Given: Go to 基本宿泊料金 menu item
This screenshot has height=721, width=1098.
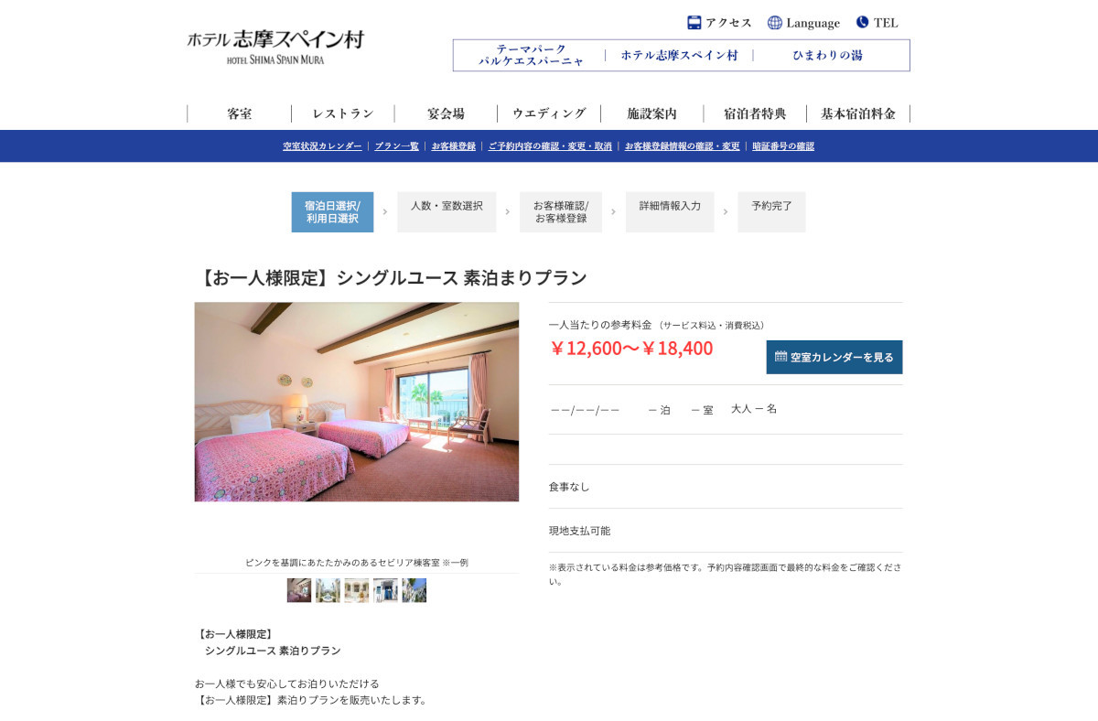Looking at the screenshot, I should click(858, 113).
